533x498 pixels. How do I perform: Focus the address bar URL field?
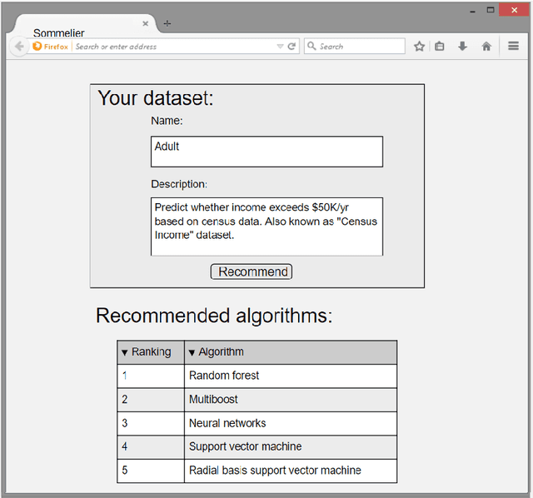point(173,47)
